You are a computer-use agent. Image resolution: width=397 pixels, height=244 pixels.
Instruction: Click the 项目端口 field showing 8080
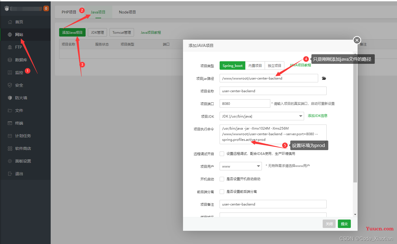pyautogui.click(x=245, y=103)
